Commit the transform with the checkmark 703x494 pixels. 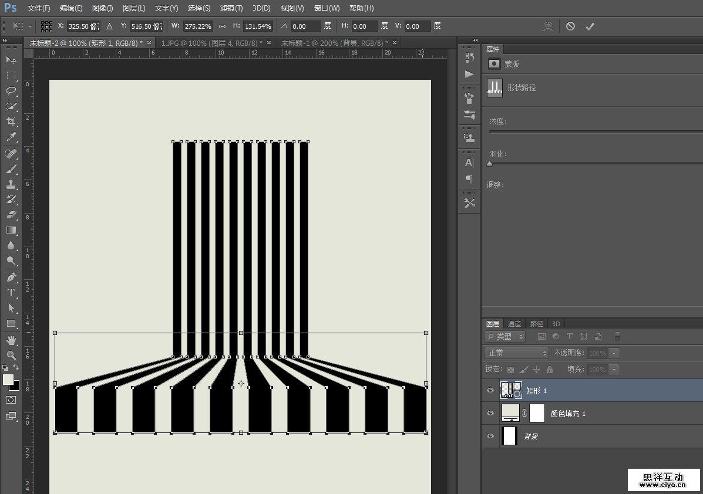pos(590,26)
